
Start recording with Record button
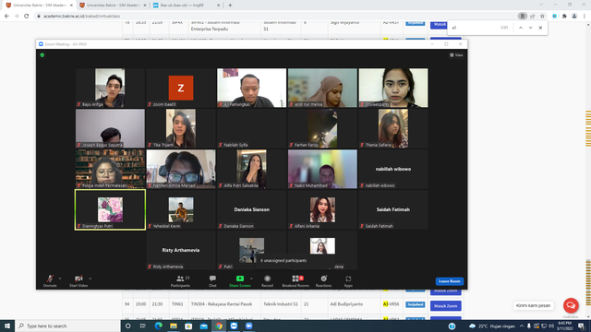(267, 280)
